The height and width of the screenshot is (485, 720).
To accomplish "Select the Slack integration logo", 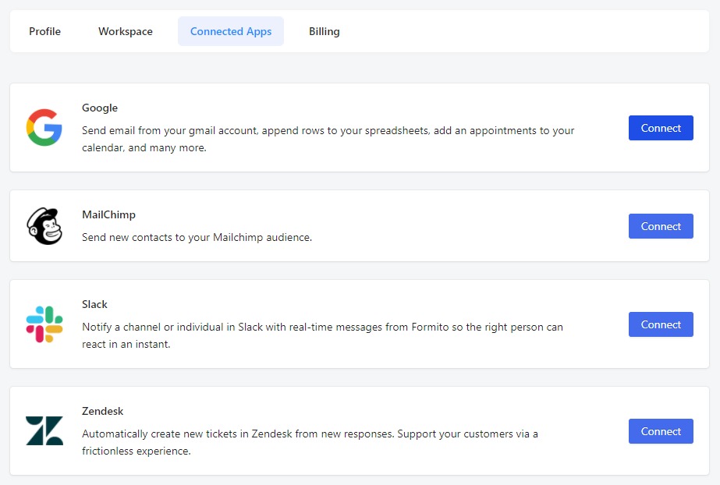I will (x=44, y=324).
